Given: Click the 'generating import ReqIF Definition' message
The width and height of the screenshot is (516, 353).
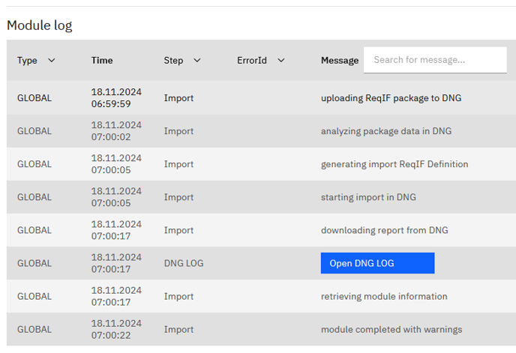Looking at the screenshot, I should [394, 164].
